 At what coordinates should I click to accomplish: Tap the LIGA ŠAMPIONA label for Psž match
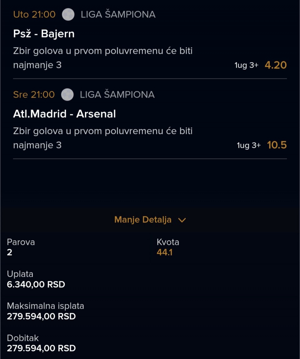tap(118, 15)
